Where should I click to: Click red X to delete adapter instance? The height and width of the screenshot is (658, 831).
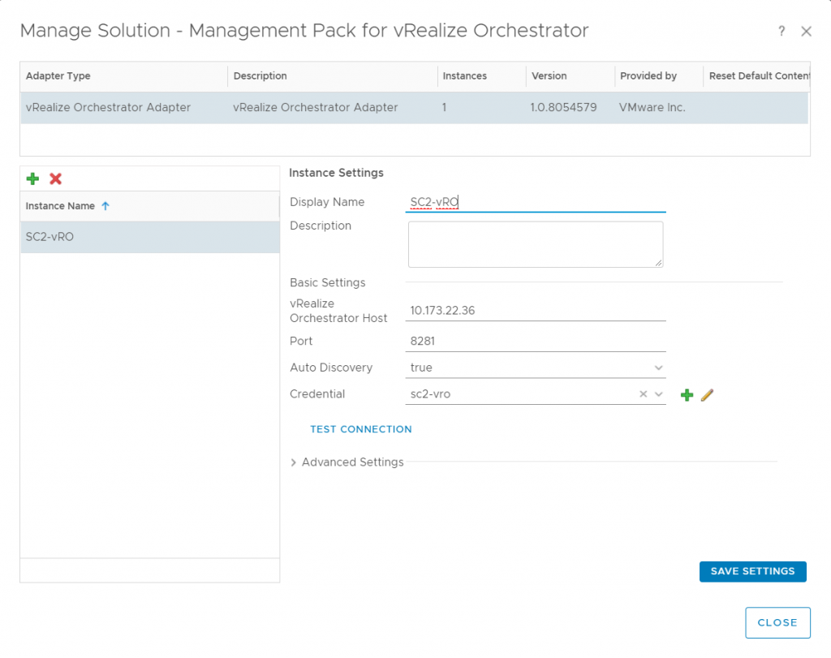pos(56,178)
